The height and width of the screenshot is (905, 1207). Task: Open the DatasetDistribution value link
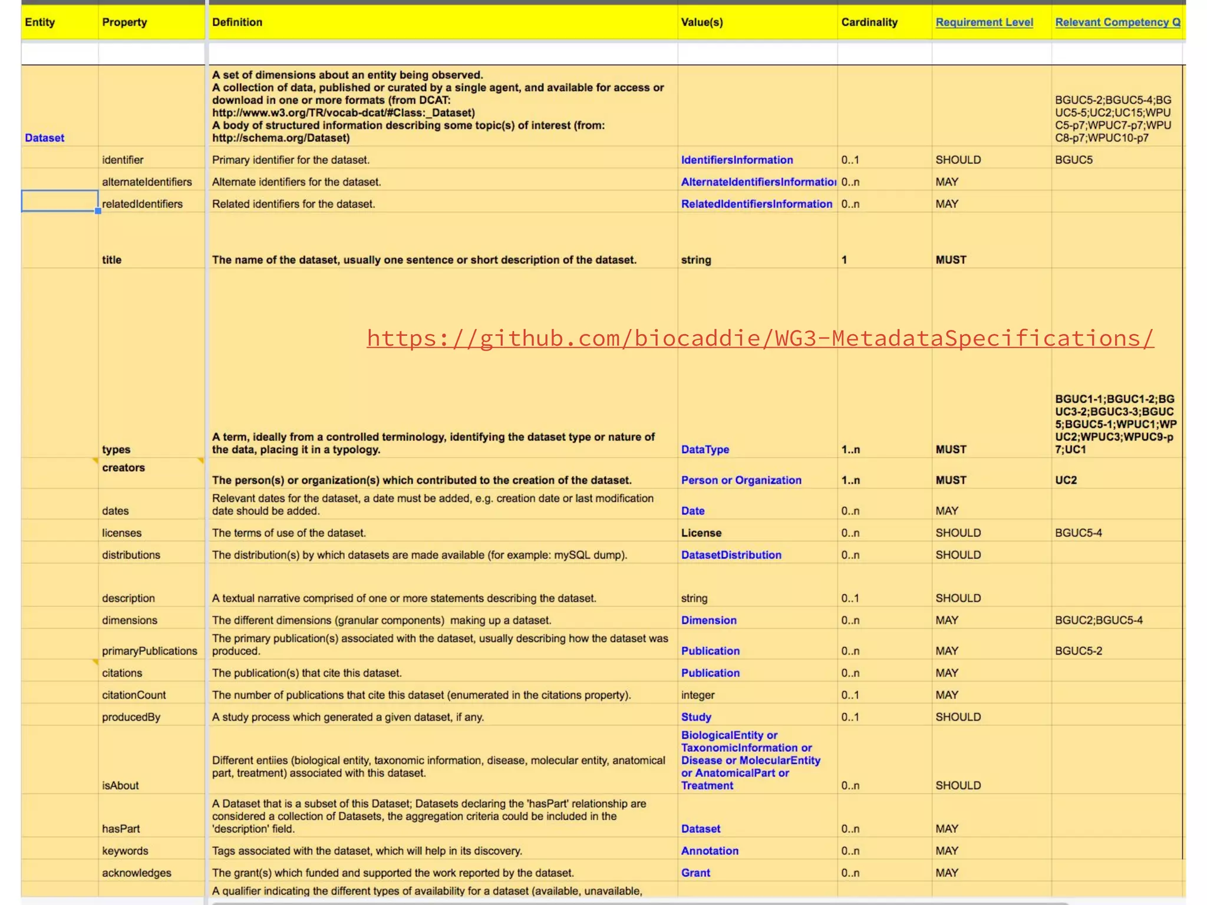point(731,555)
